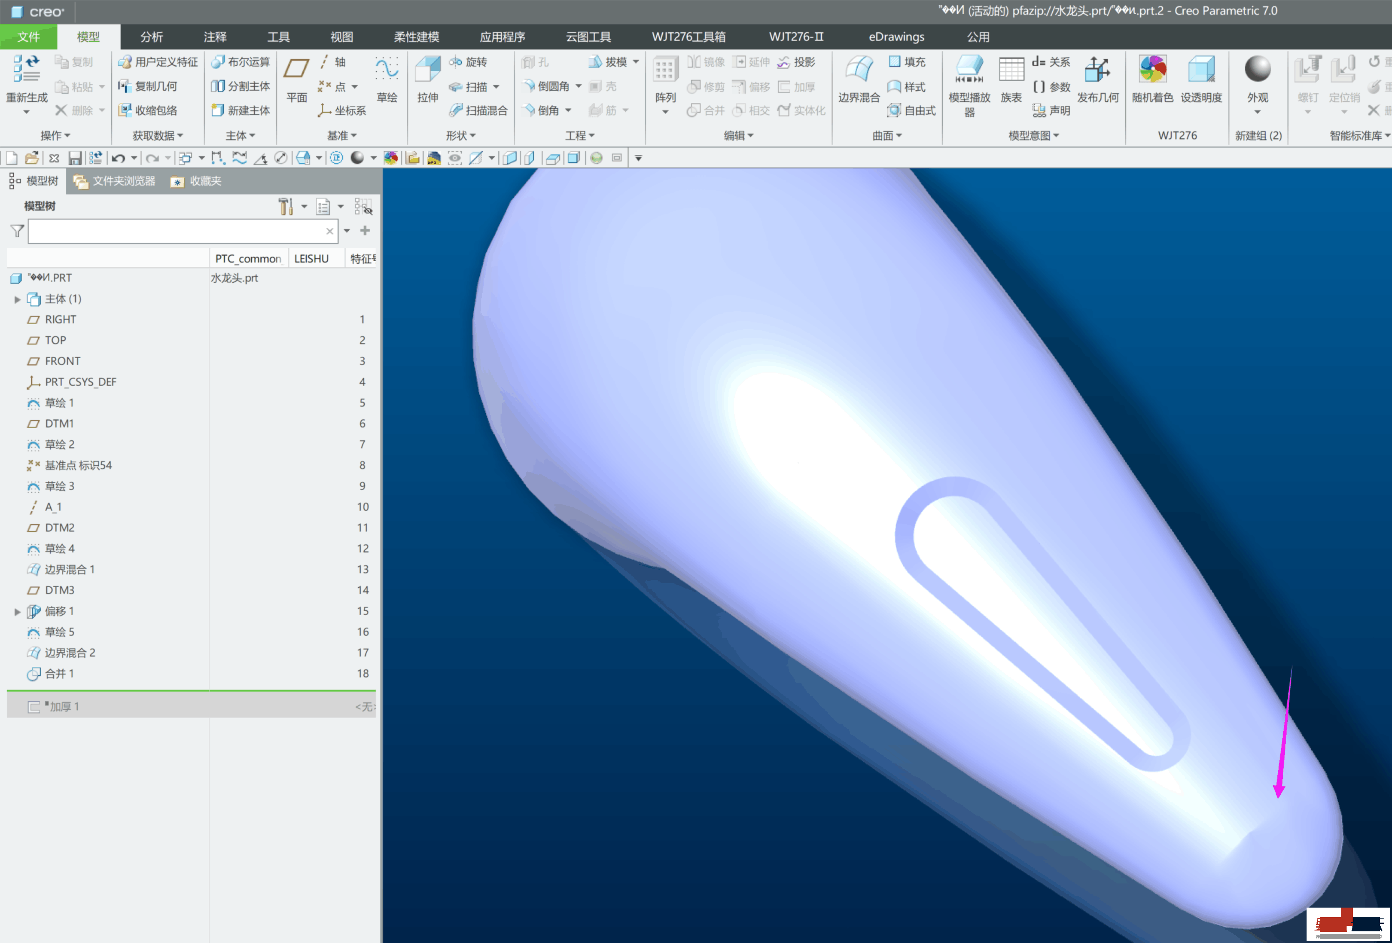Open model tree settings wrench icon
The width and height of the screenshot is (1392, 943).
click(x=286, y=207)
